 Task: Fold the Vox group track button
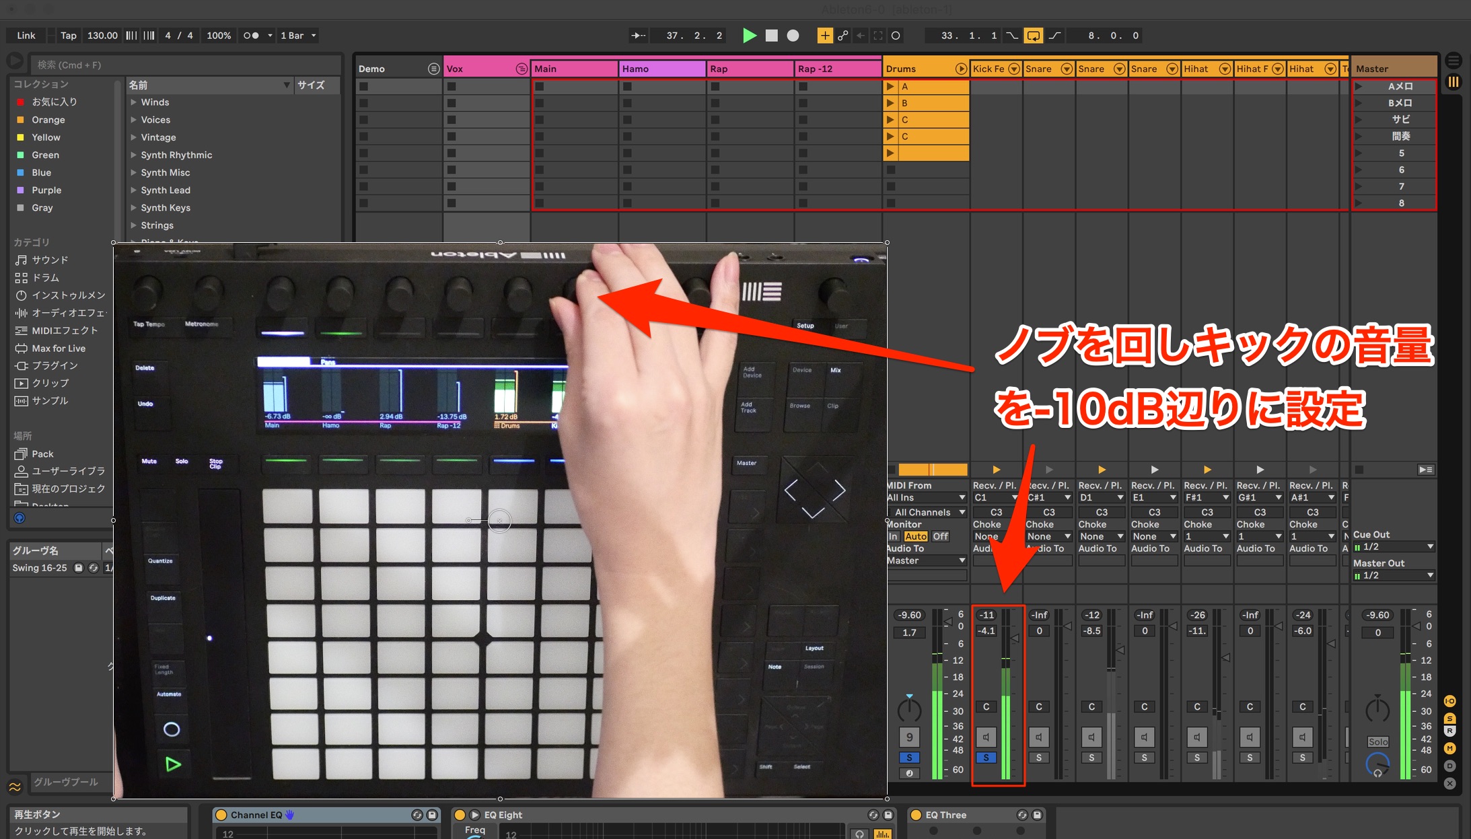[521, 69]
